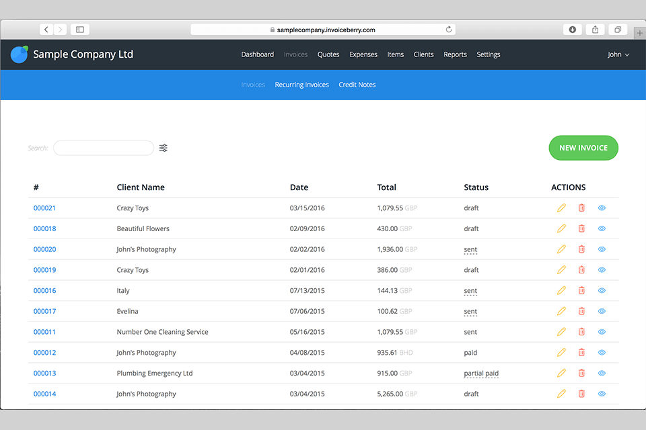This screenshot has height=430, width=646.
Task: Edit invoice 000021 with pencil icon
Action: point(561,208)
